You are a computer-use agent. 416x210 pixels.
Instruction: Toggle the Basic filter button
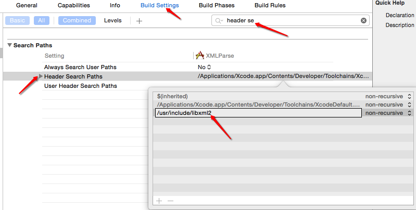coord(18,21)
